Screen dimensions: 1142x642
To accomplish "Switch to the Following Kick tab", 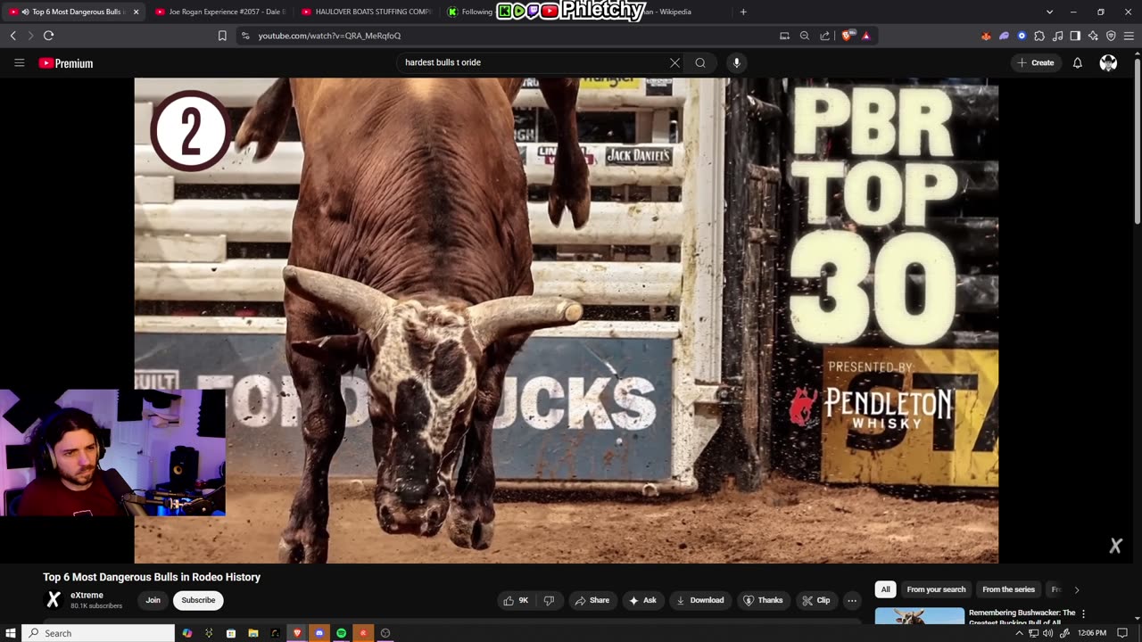I will click(x=469, y=12).
